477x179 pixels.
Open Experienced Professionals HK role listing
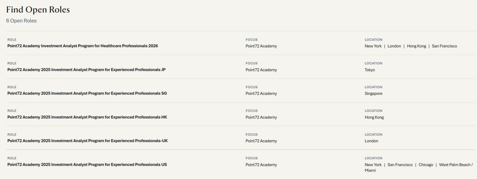(x=87, y=117)
